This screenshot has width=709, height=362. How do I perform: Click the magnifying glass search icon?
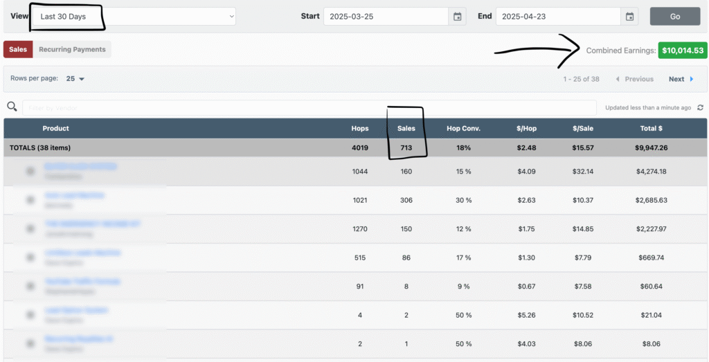point(12,107)
